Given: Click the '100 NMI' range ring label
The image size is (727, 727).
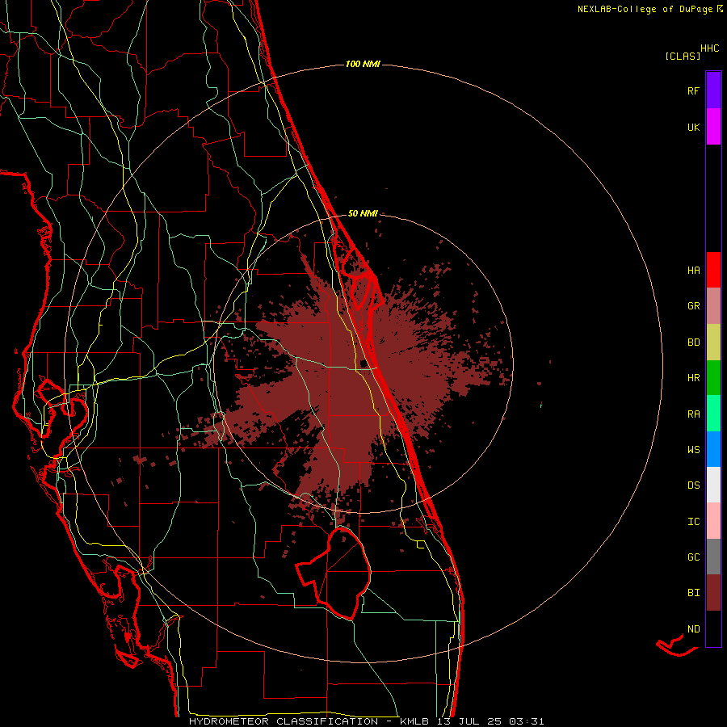Looking at the screenshot, I should pos(363,64).
